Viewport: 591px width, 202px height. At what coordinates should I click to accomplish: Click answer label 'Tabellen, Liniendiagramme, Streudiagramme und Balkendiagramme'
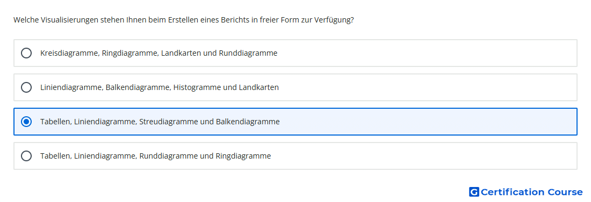pyautogui.click(x=160, y=122)
